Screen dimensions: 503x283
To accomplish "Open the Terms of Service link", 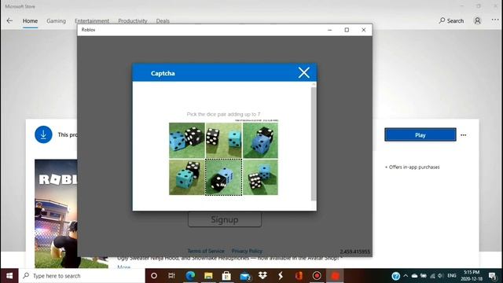I will point(206,251).
